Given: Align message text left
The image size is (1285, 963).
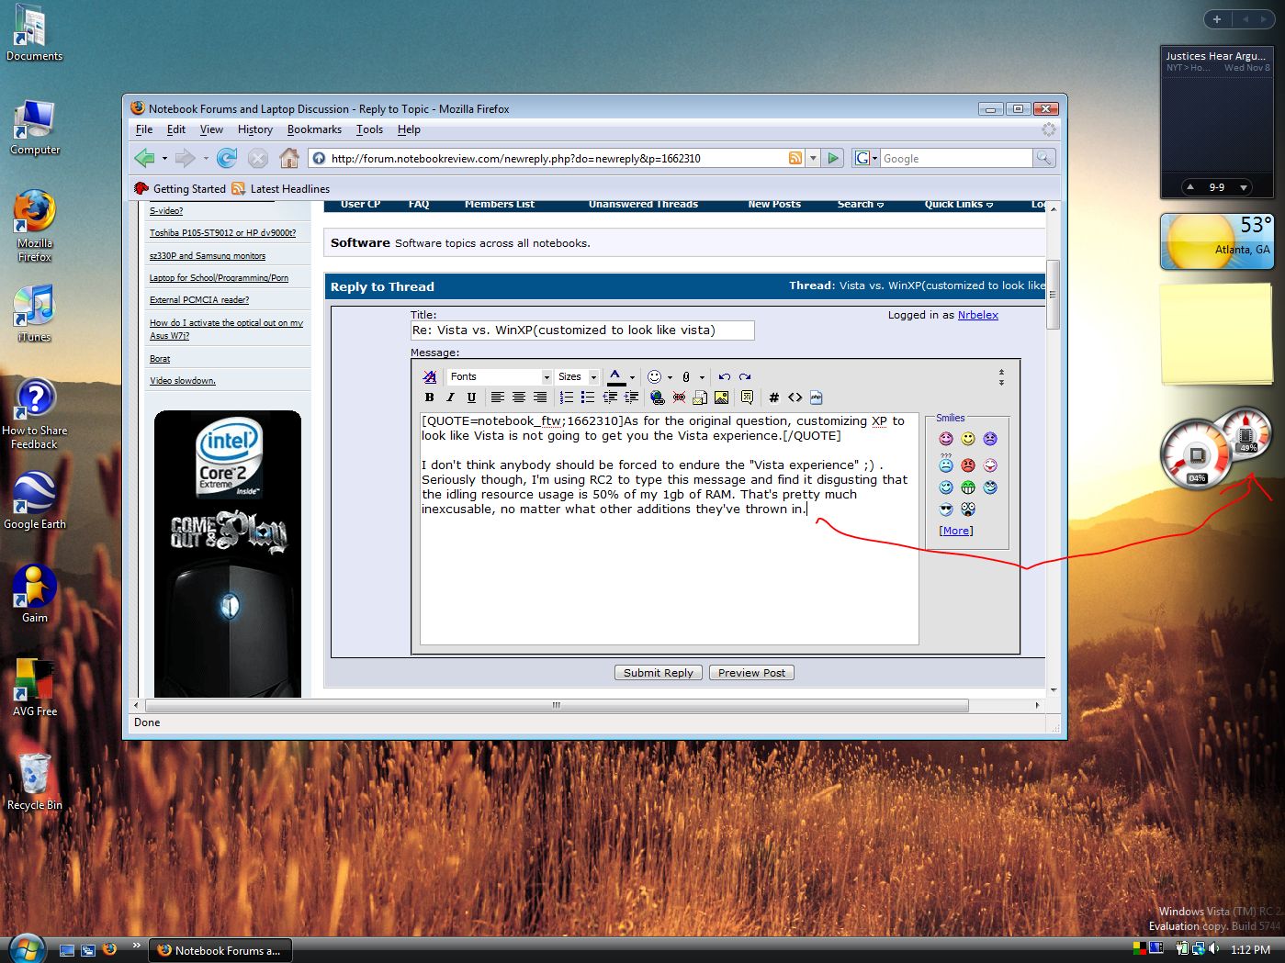Looking at the screenshot, I should (497, 398).
